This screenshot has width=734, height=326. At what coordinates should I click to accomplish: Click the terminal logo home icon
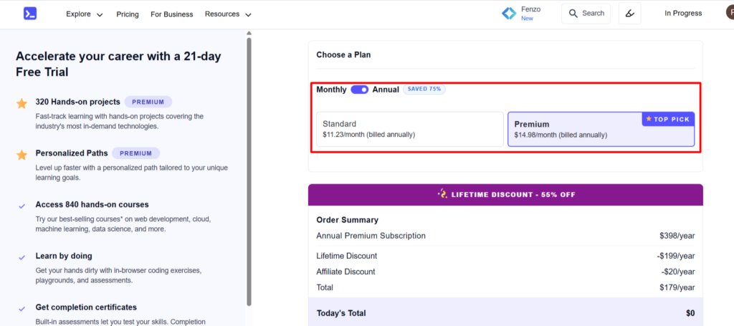coord(29,14)
